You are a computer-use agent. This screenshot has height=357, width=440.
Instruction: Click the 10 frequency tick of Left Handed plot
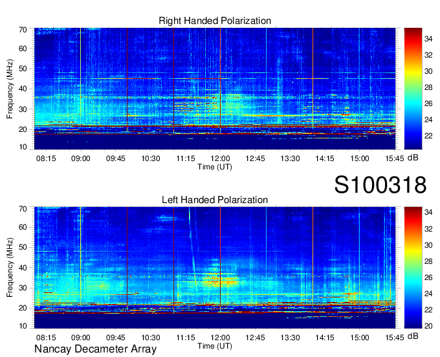tap(23, 326)
